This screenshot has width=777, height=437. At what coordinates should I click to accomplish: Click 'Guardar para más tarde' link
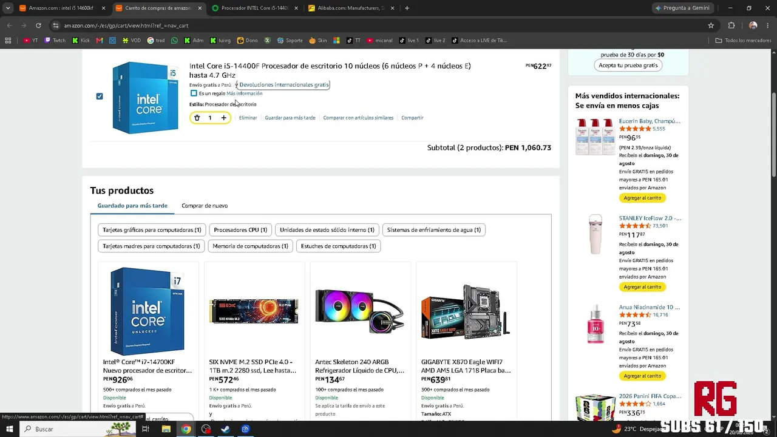pos(290,118)
